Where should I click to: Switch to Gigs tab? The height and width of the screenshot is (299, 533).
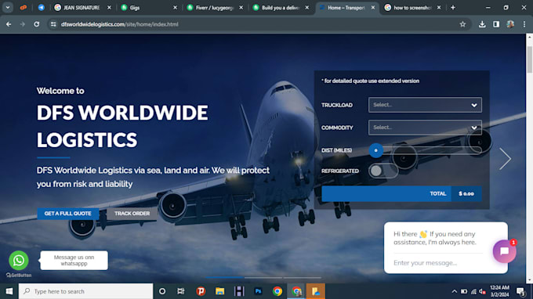coord(149,8)
